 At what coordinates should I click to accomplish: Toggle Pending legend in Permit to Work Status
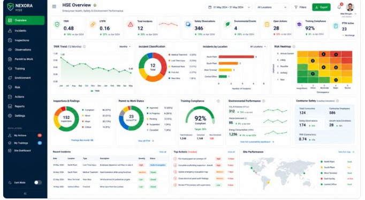tap(152, 119)
